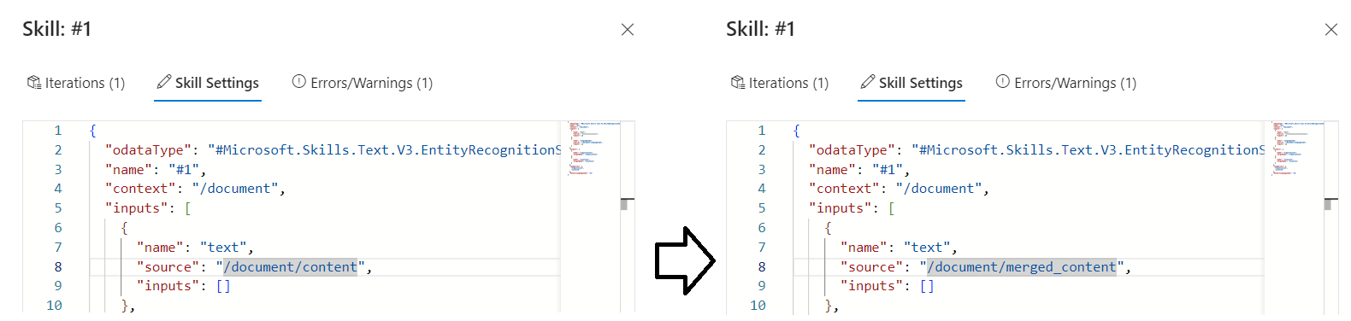Click the "/document/merged_content" value in right editor
This screenshot has height=321, width=1351.
[x=1022, y=267]
